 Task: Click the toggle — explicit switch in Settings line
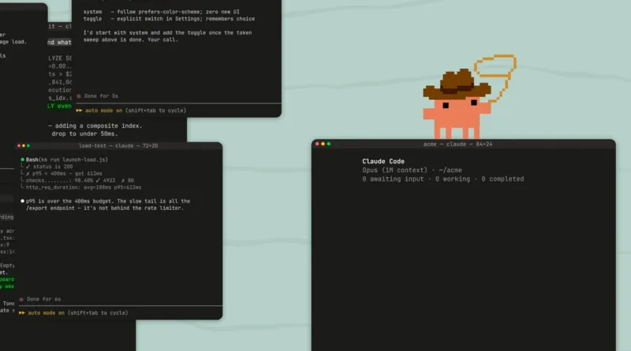tap(169, 18)
